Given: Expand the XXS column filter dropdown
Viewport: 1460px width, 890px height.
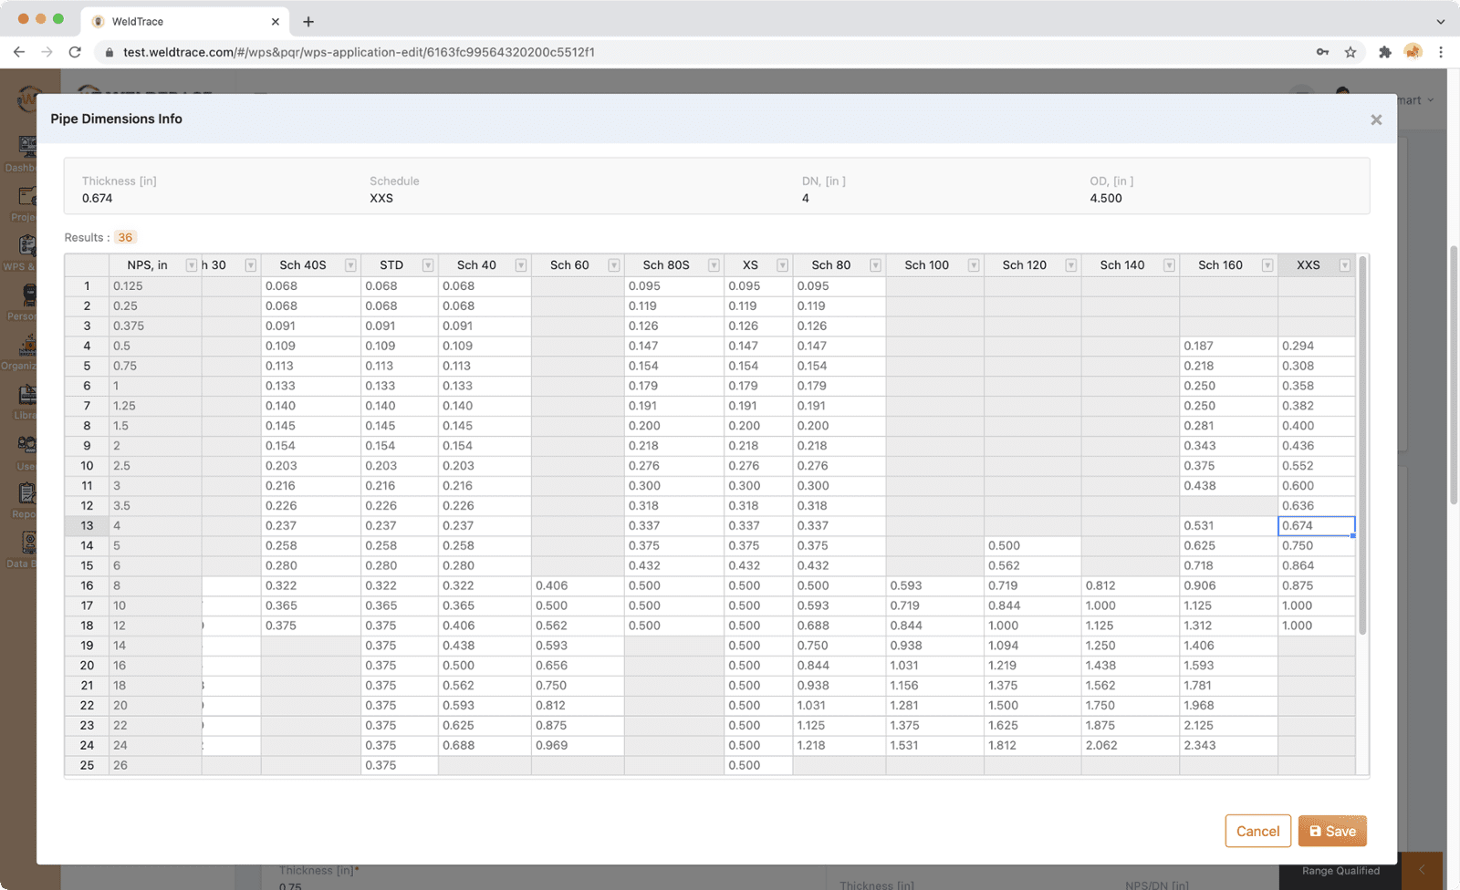Looking at the screenshot, I should (1344, 265).
